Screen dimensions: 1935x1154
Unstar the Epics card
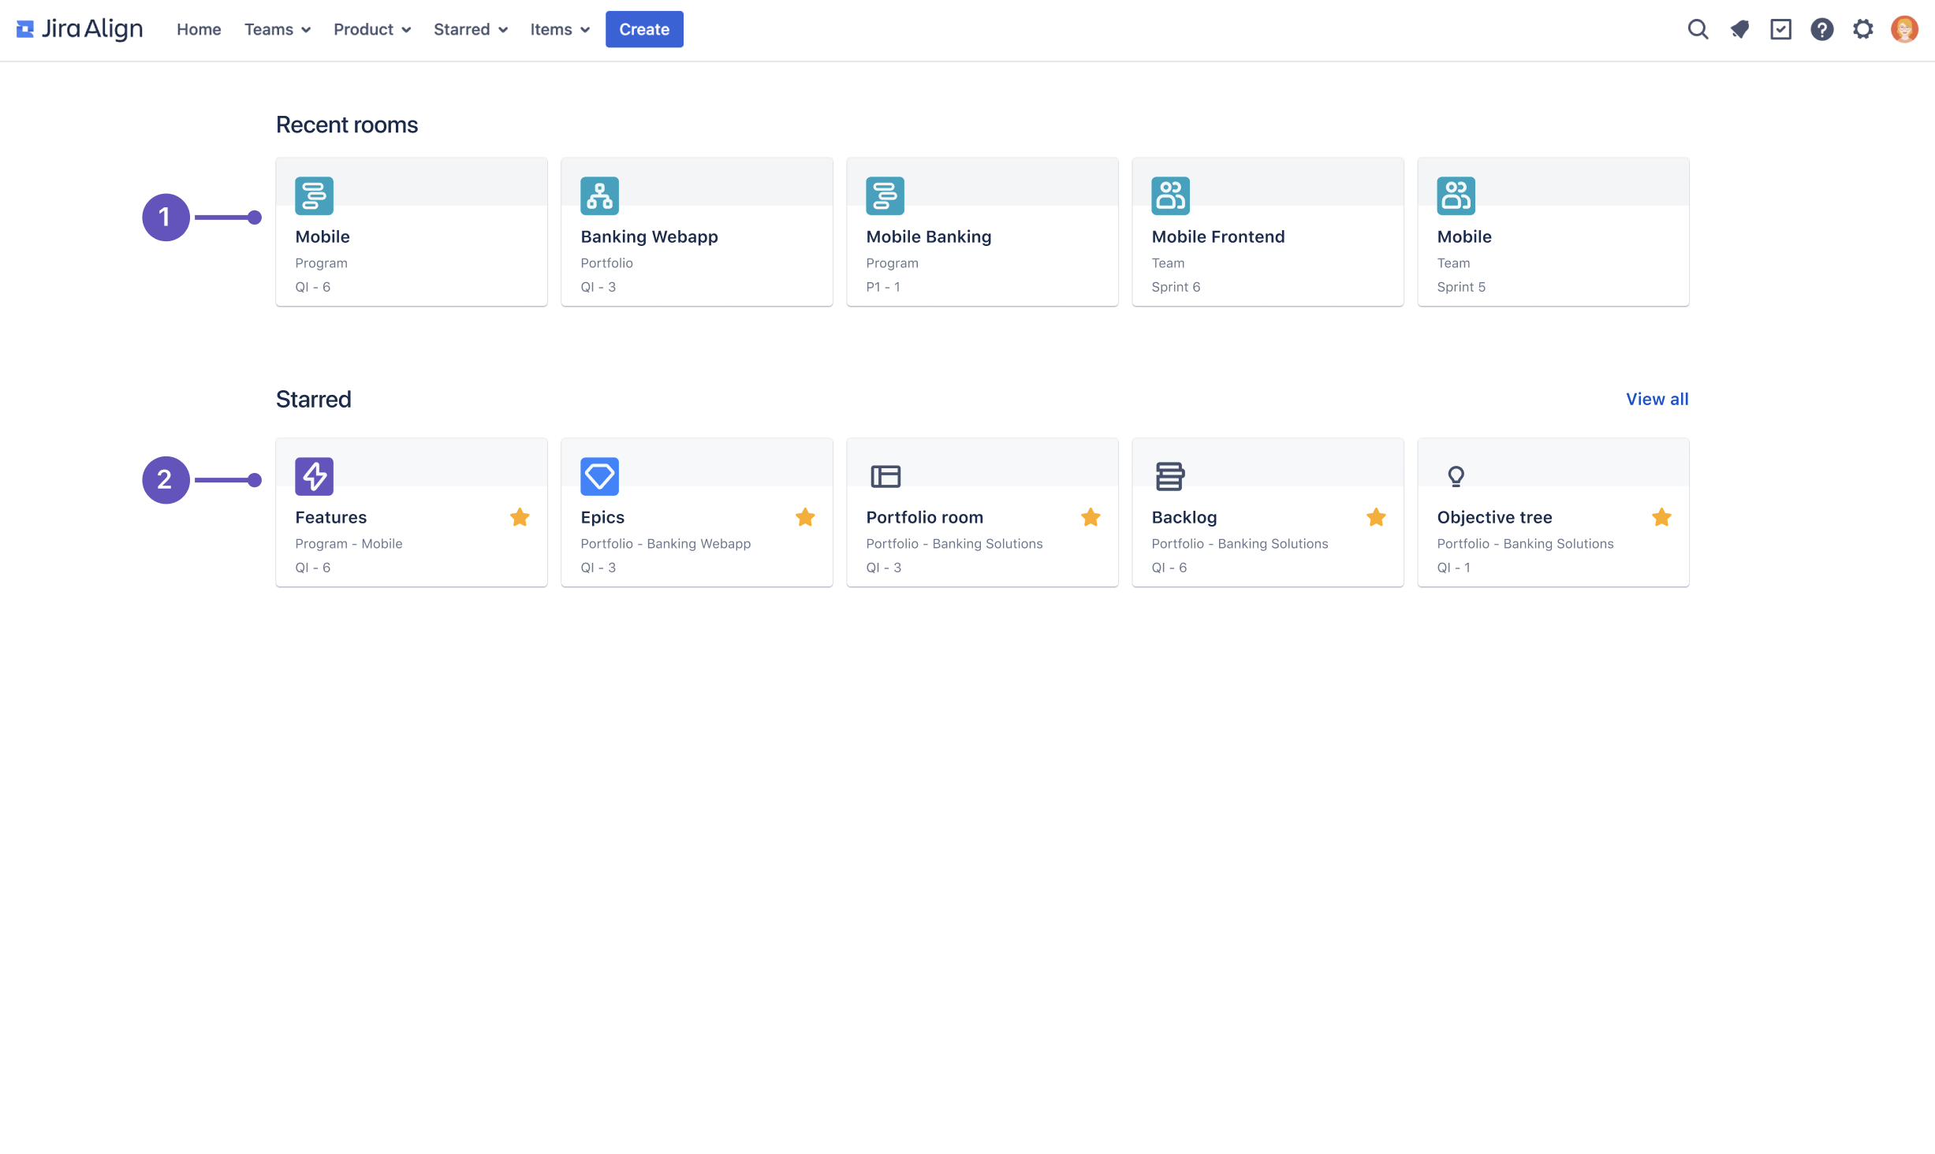coord(805,517)
